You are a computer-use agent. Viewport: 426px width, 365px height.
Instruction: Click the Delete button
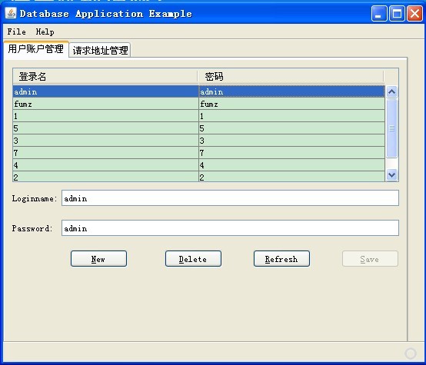pos(193,259)
